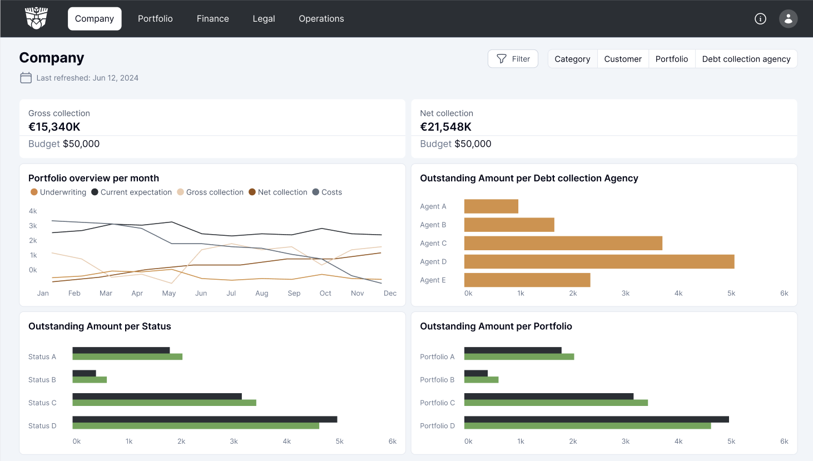Click the Agent E bar
Image resolution: width=813 pixels, height=461 pixels.
pyautogui.click(x=527, y=280)
